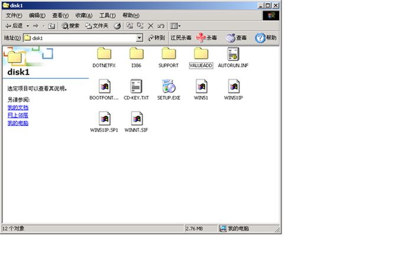Open the 我的文档 link
Screen dimensions: 414x257
click(18, 108)
